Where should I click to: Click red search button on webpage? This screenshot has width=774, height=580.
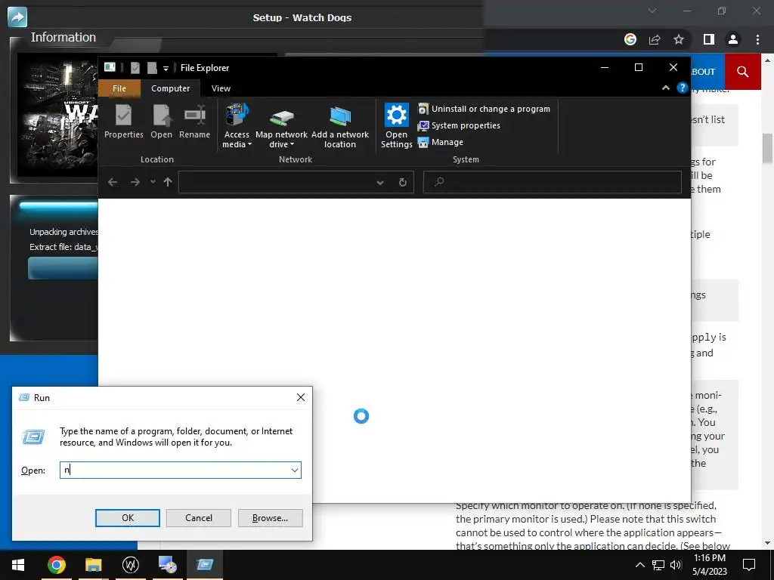[x=743, y=72]
